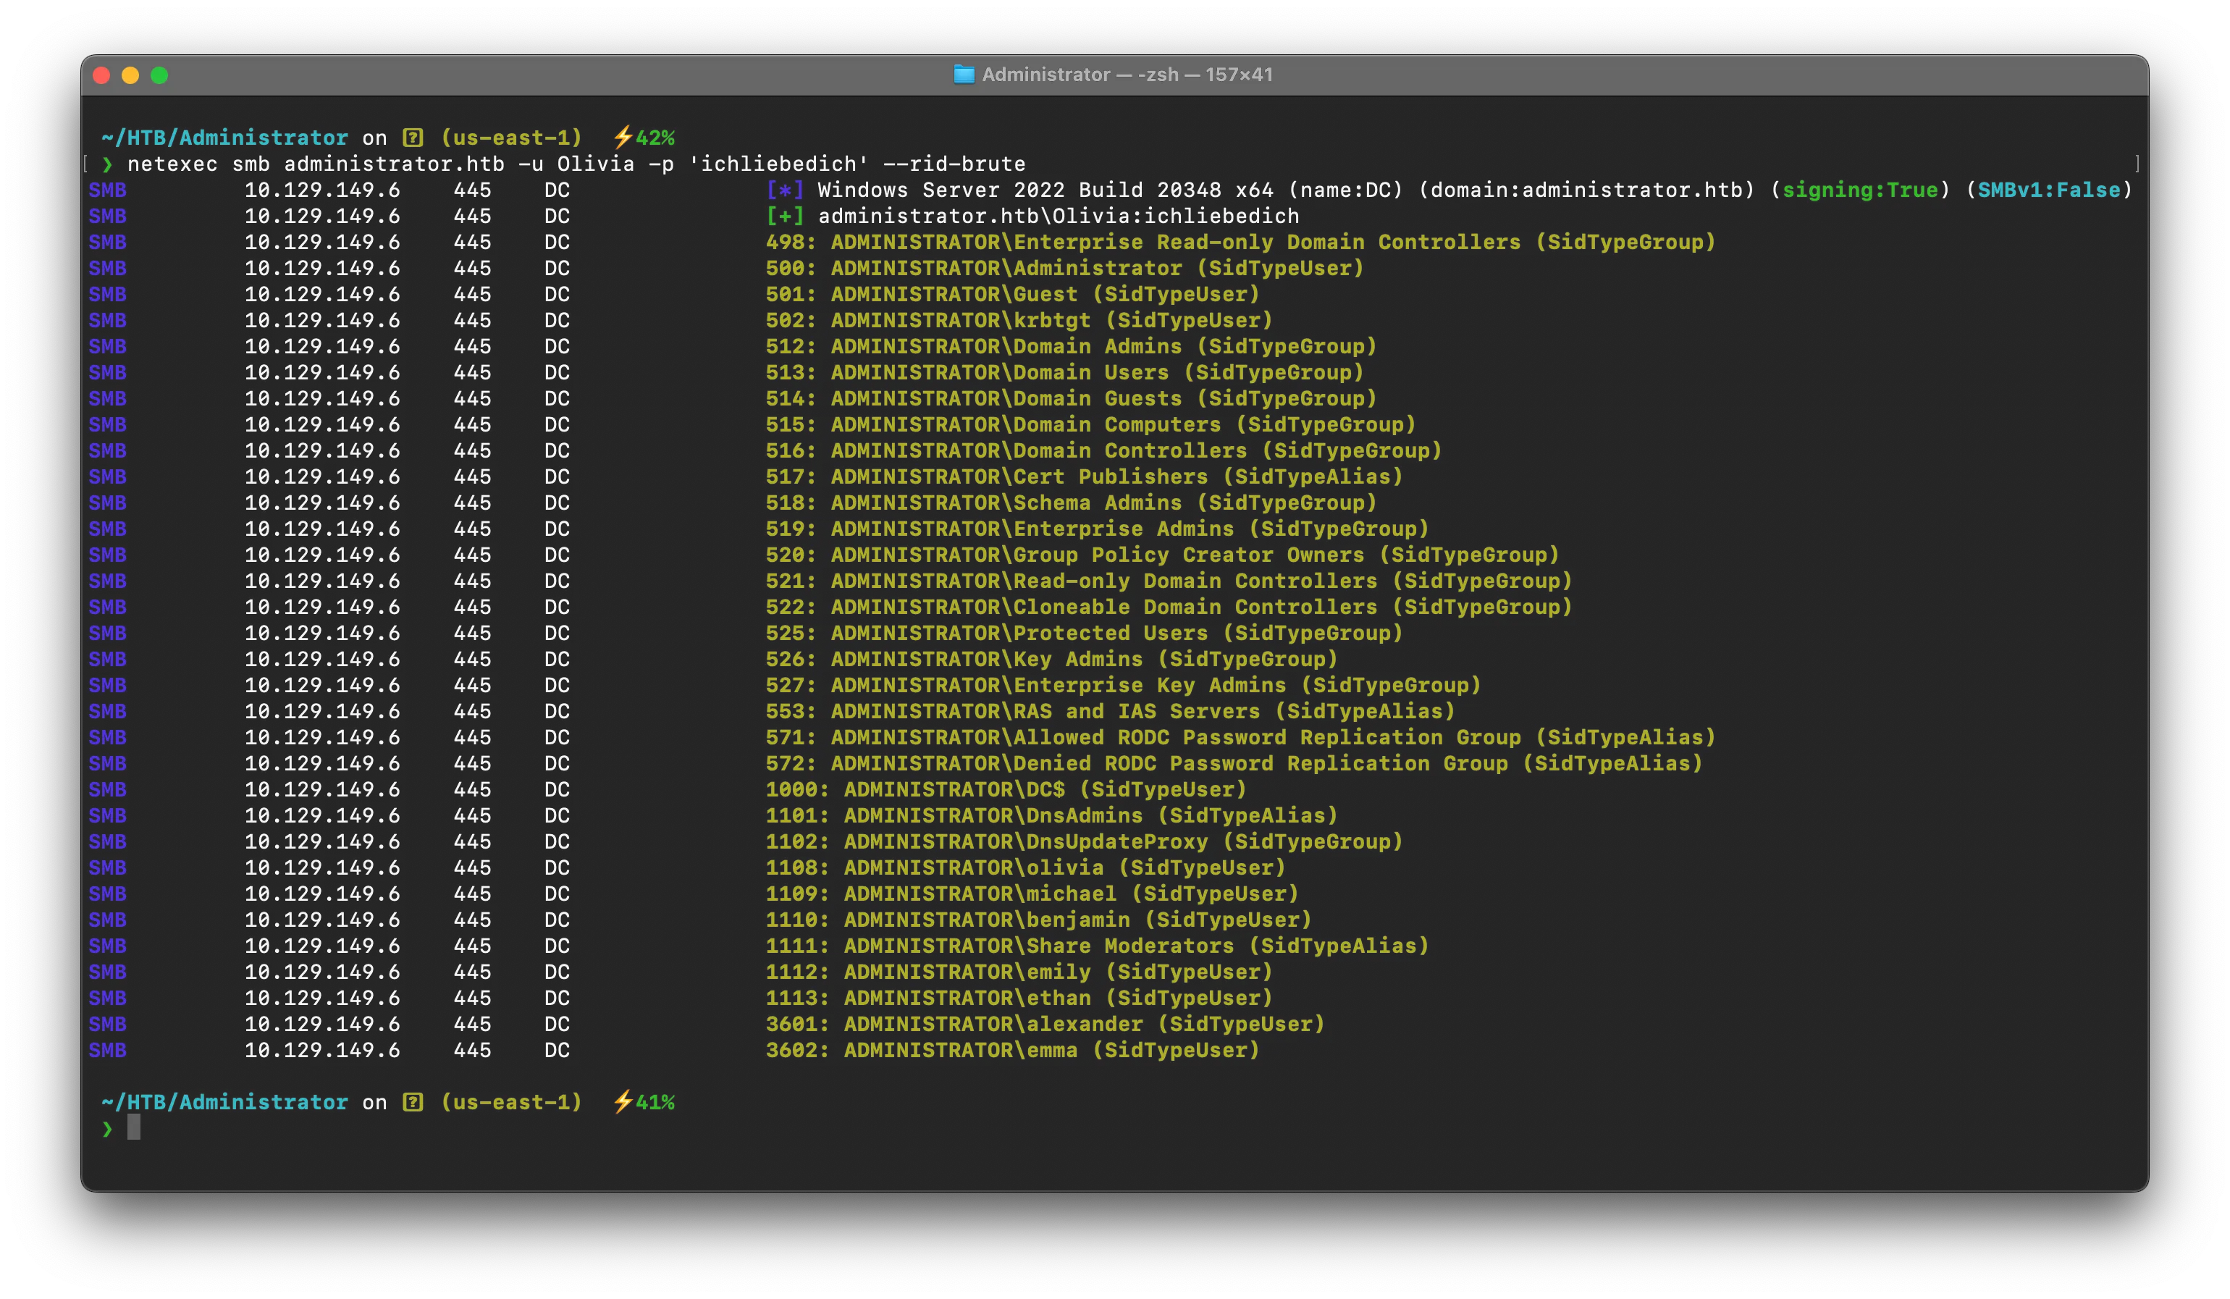The image size is (2230, 1299).
Task: Click 'SMBv1:False' text
Action: (x=2048, y=190)
